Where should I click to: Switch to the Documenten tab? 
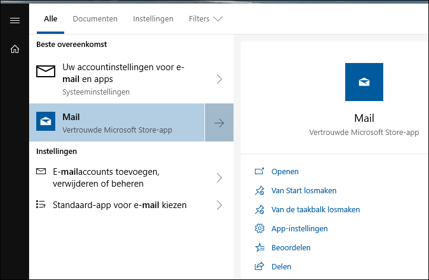tap(95, 19)
